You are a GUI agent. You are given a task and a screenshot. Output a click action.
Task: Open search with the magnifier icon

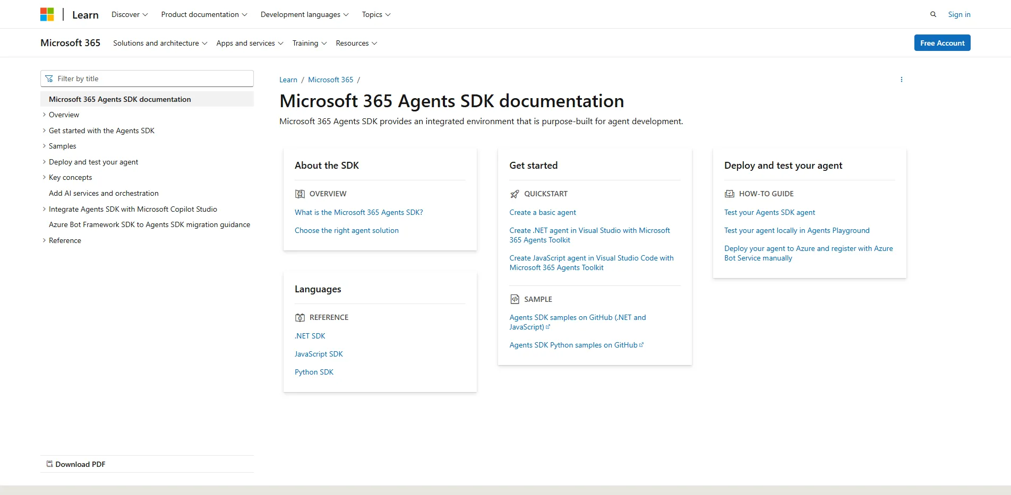(933, 14)
